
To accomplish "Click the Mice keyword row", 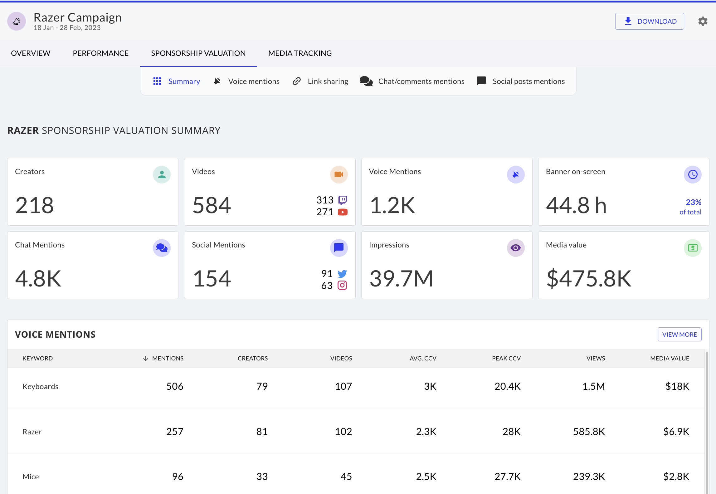I will (356, 475).
